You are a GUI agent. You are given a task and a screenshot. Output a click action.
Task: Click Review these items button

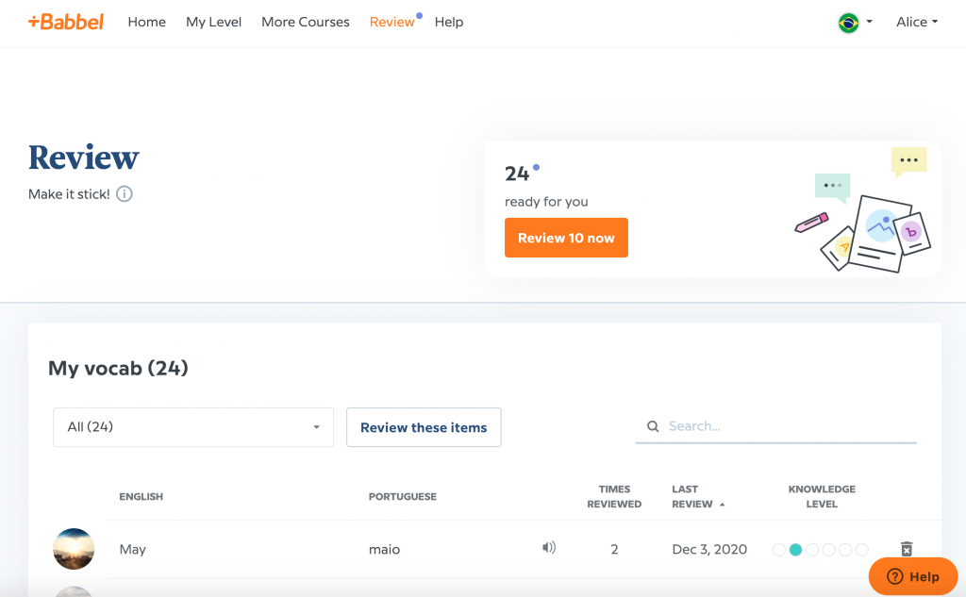pyautogui.click(x=424, y=427)
